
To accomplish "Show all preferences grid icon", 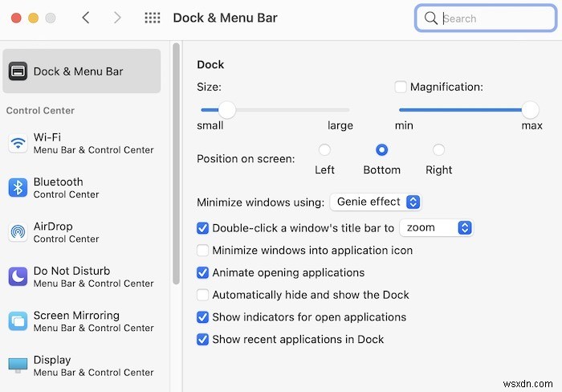I will pyautogui.click(x=152, y=18).
